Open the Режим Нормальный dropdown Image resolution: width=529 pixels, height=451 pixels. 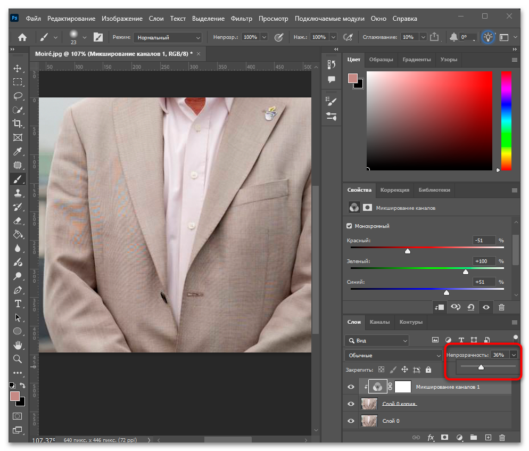coord(168,37)
